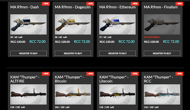The width and height of the screenshot is (190, 110).
Task: Click the -40% badge on MA R9mm Dash
Action: tap(46, 4)
